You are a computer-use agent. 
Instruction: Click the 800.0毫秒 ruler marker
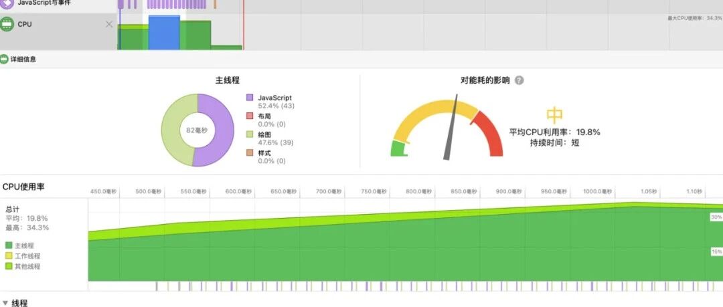[419, 191]
